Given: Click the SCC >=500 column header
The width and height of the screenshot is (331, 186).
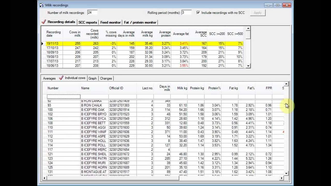Looking at the screenshot, I should 235,34.
